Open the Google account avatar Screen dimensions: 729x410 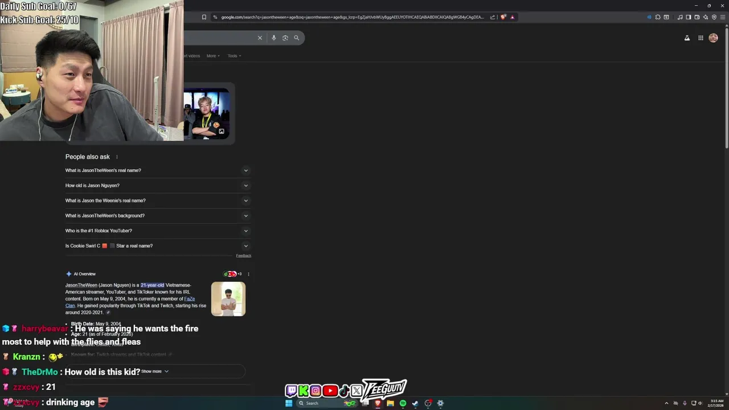pyautogui.click(x=713, y=38)
